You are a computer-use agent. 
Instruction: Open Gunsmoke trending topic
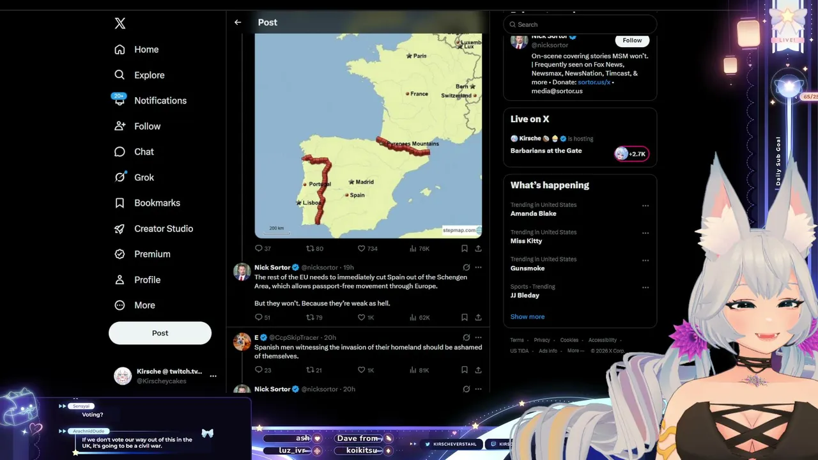pos(527,268)
